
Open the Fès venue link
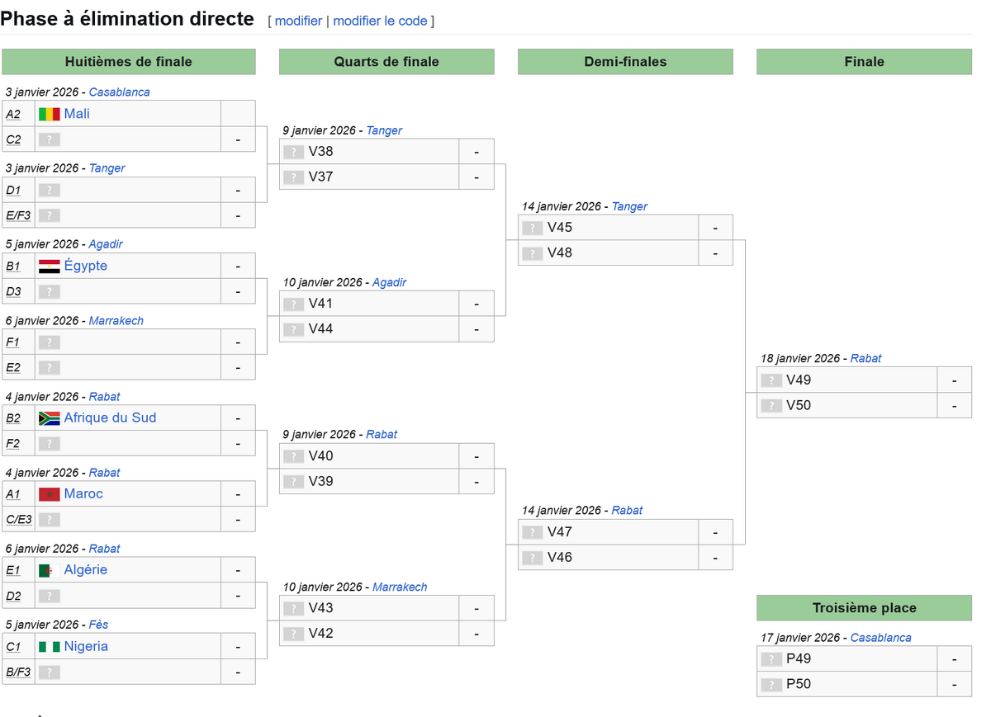point(98,625)
